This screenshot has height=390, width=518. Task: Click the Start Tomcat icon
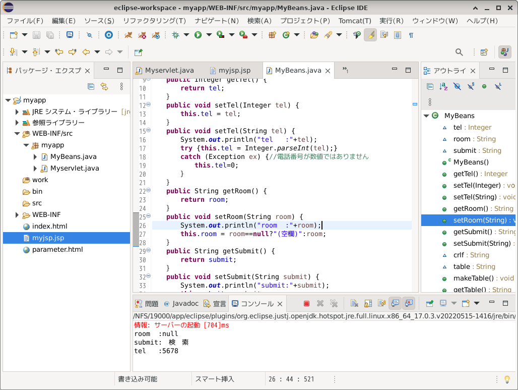pyautogui.click(x=128, y=35)
